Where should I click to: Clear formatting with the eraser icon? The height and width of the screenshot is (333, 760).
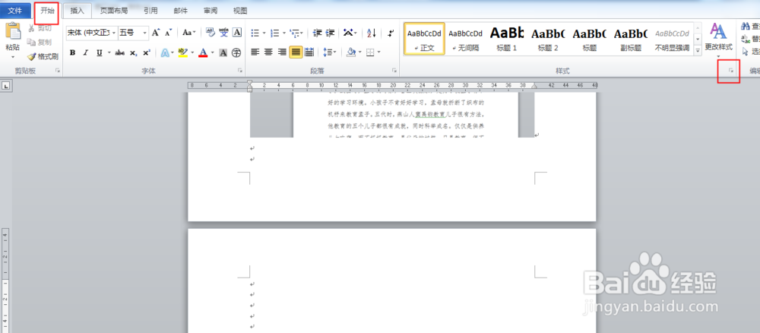pyautogui.click(x=210, y=33)
